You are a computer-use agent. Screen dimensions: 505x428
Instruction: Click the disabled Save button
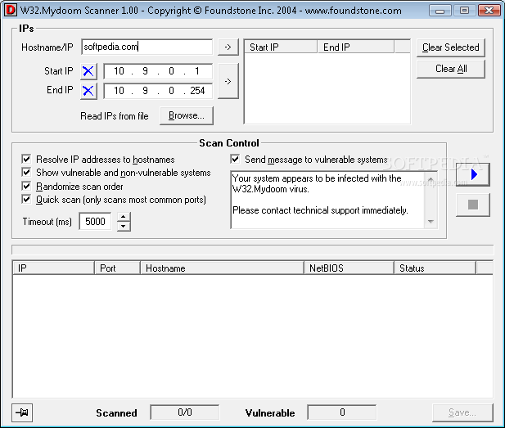462,412
